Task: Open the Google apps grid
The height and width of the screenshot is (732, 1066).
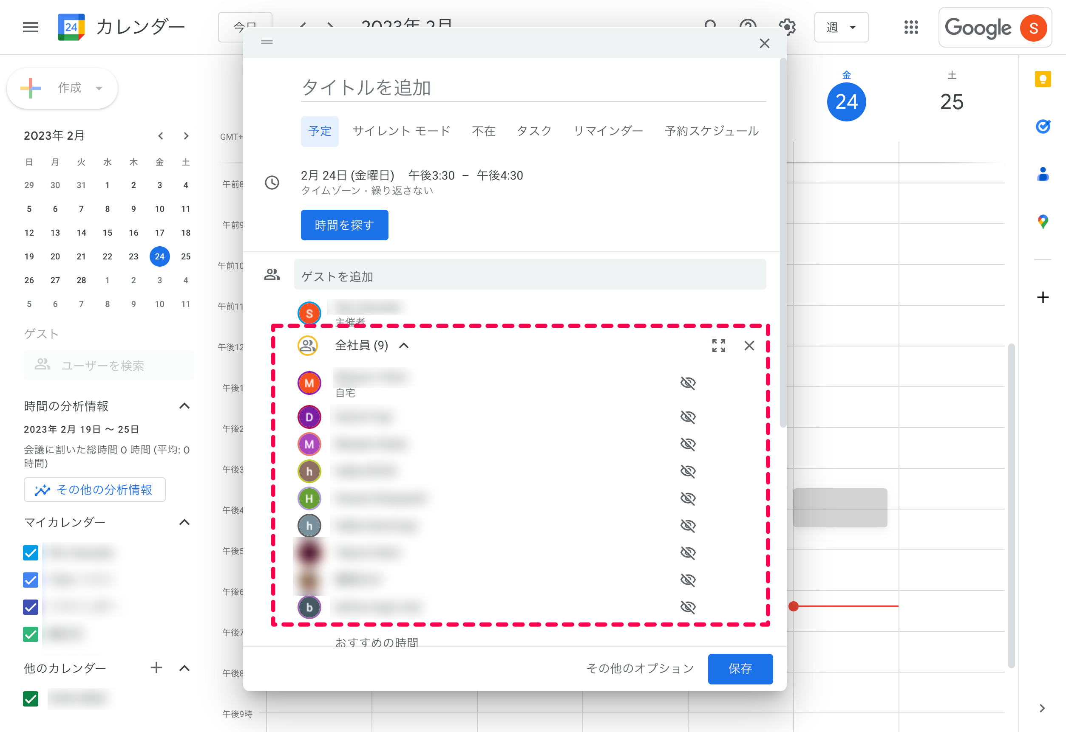Action: (x=911, y=28)
